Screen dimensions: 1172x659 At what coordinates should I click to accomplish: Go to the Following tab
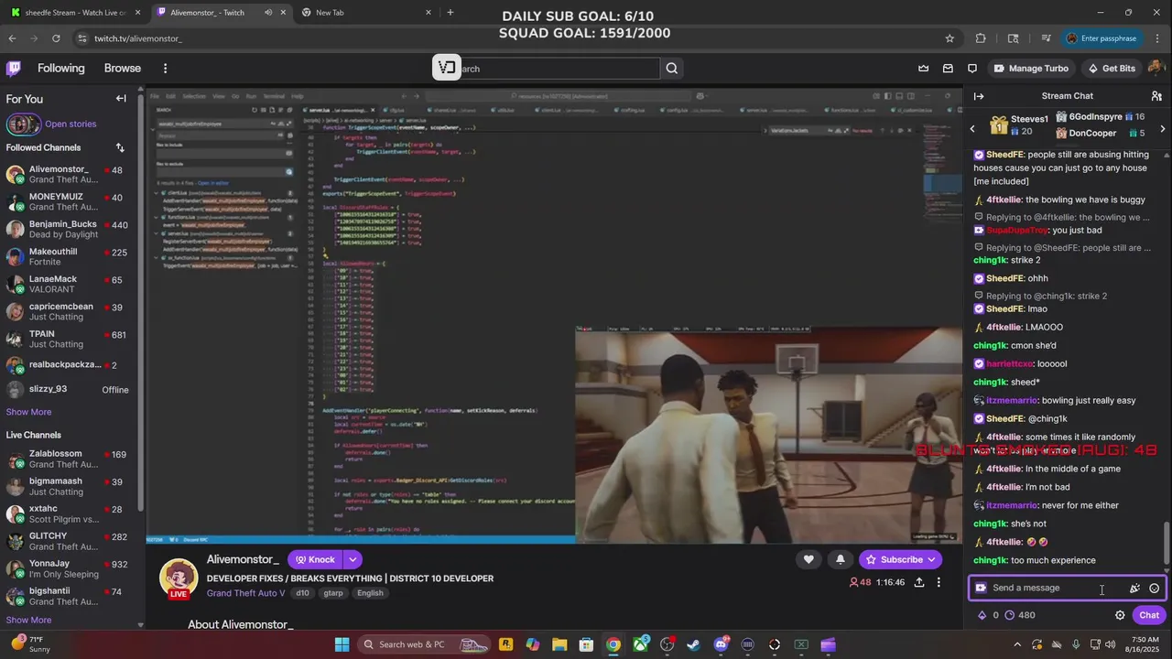(61, 69)
